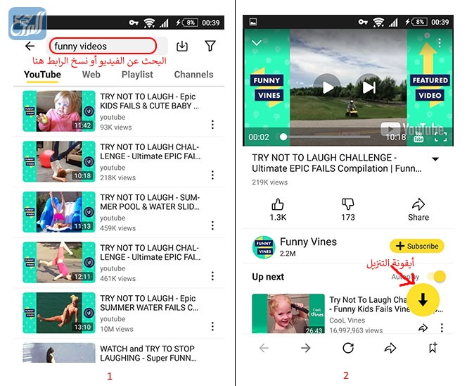Image resolution: width=467 pixels, height=386 pixels.
Task: Tap the back arrow beside search field
Action: click(x=30, y=46)
